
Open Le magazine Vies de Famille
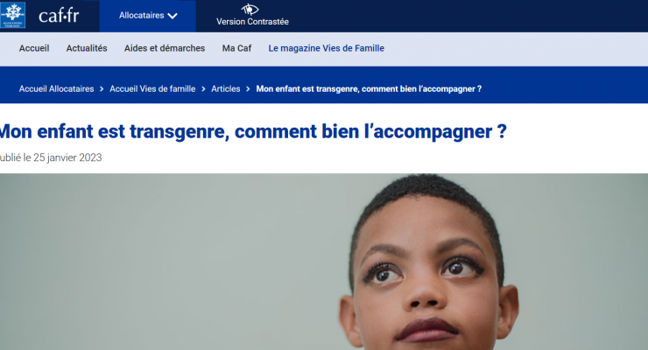(327, 48)
